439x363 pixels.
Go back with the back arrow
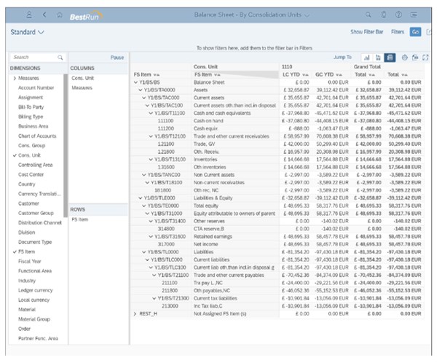(44, 15)
